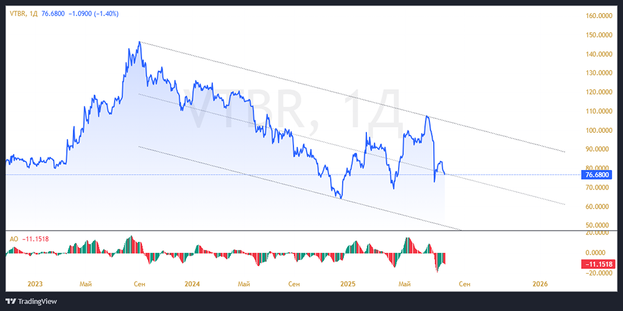623x311 pixels.
Task: Click the 2024 label on time axis
Action: (x=193, y=284)
